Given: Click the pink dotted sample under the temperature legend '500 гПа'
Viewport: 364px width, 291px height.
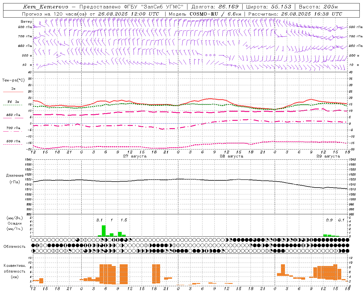Looking at the screenshot, I should pos(13,144).
